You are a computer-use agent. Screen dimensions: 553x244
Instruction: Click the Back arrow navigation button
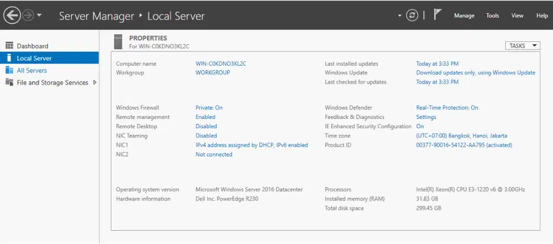[x=12, y=15]
